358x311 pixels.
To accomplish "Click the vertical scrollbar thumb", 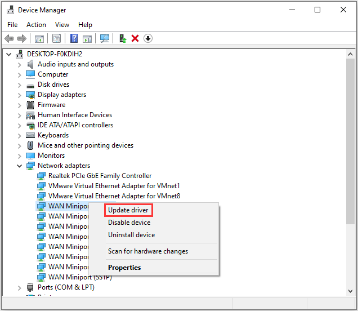I will click(x=350, y=141).
